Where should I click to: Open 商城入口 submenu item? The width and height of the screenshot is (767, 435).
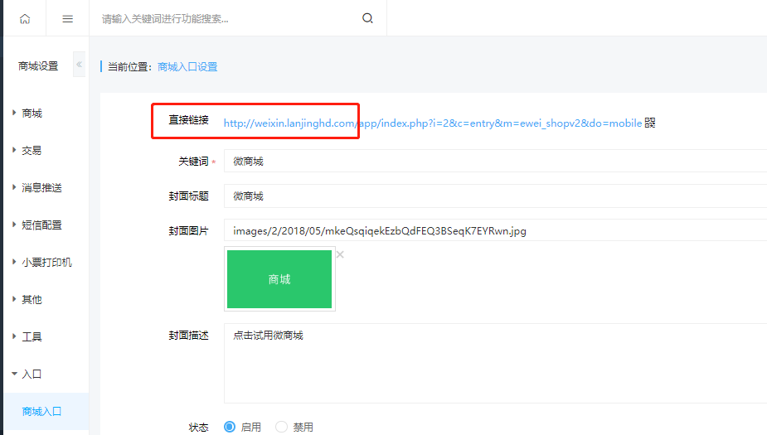point(42,412)
